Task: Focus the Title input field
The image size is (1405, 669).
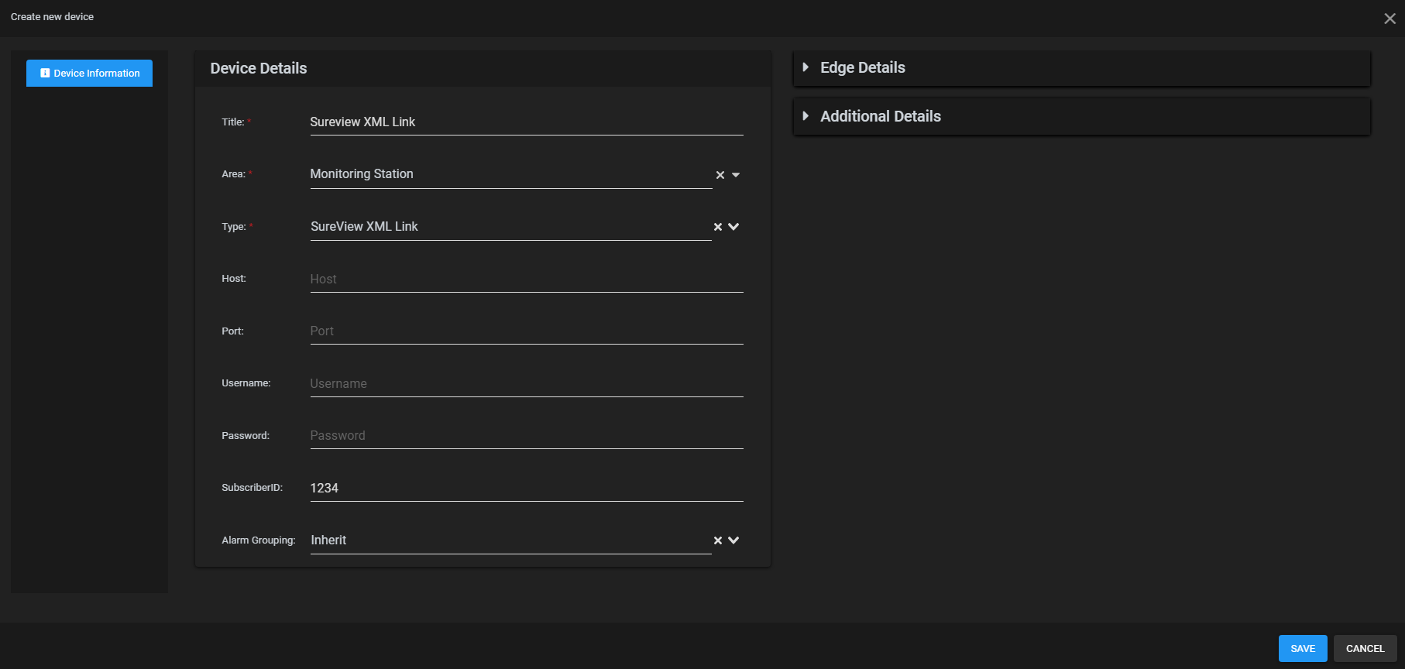Action: (526, 122)
